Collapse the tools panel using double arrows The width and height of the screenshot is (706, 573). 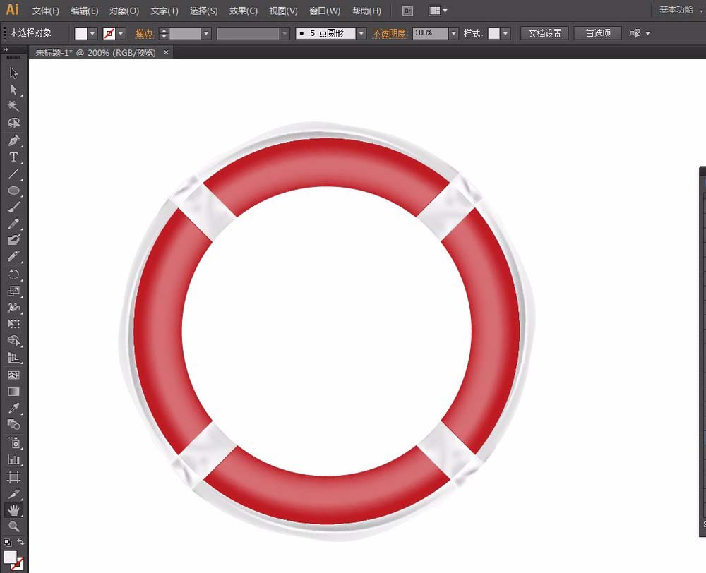click(x=6, y=49)
